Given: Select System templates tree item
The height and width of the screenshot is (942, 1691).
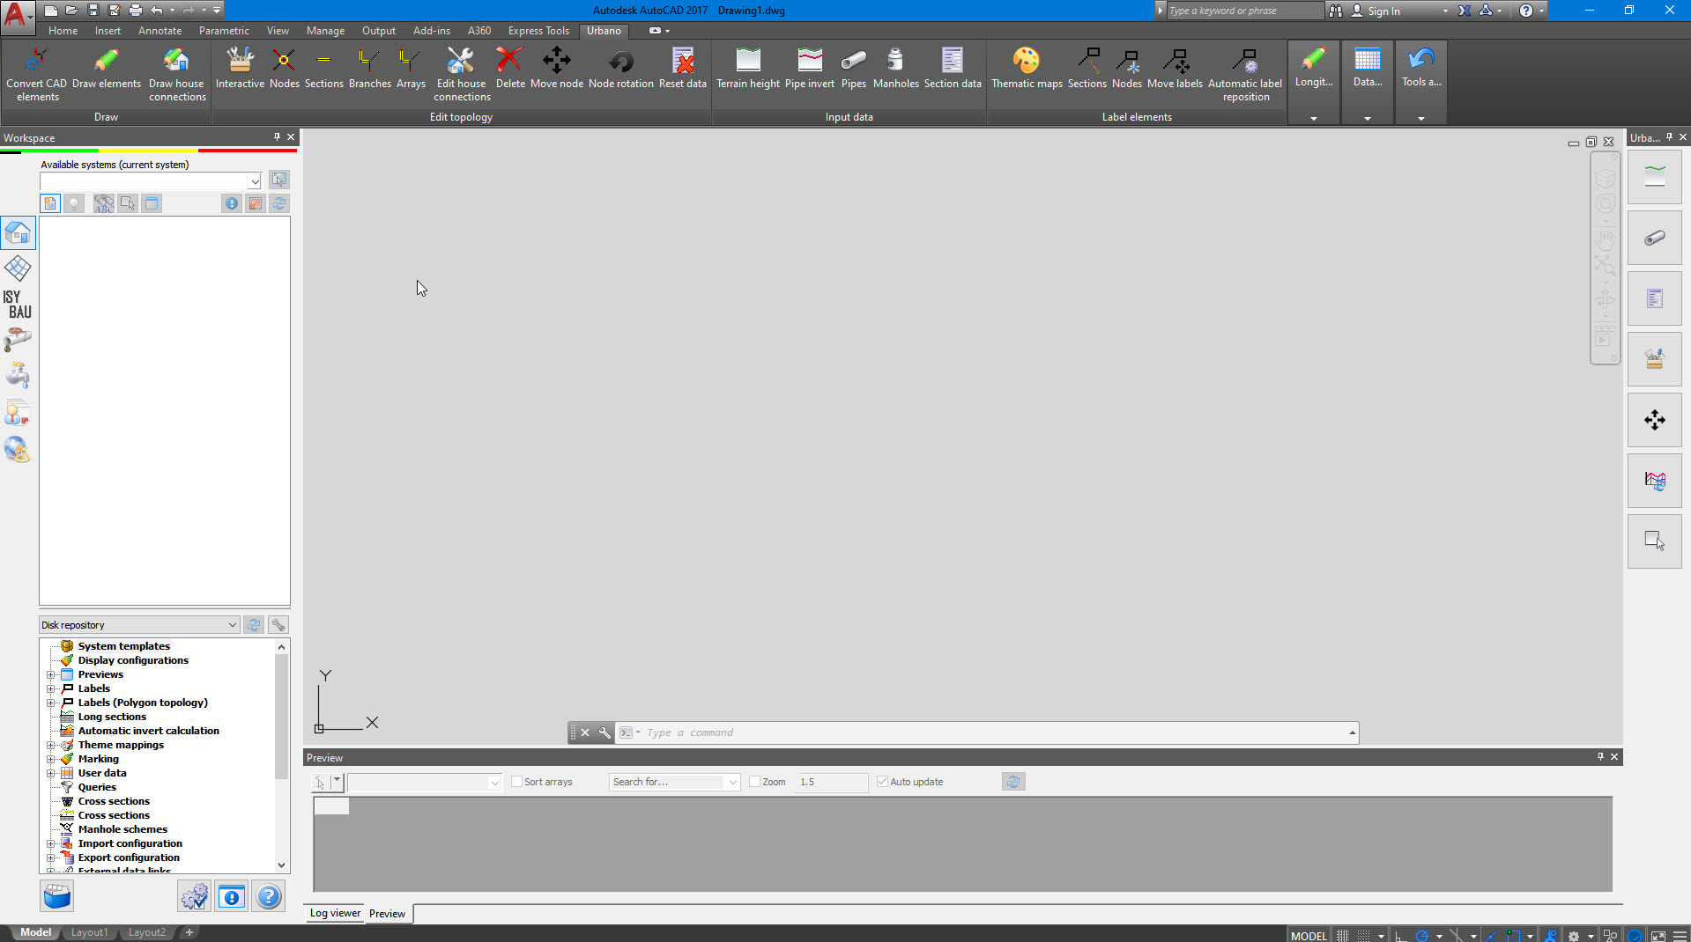Looking at the screenshot, I should click(x=123, y=646).
